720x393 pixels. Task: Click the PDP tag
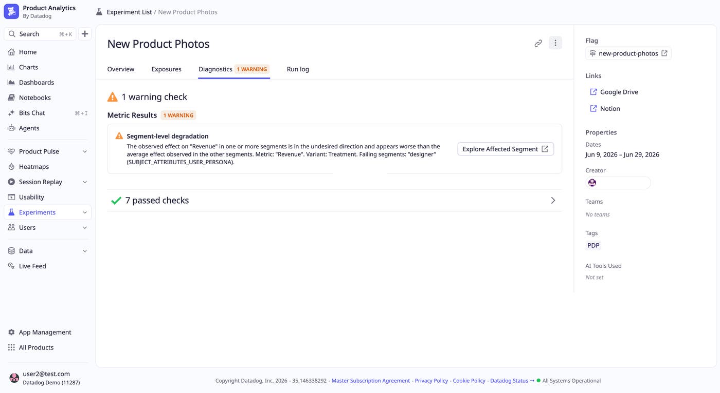[593, 245]
